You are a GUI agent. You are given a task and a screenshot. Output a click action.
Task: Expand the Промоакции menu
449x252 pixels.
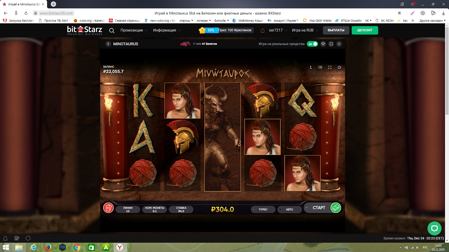(134, 30)
